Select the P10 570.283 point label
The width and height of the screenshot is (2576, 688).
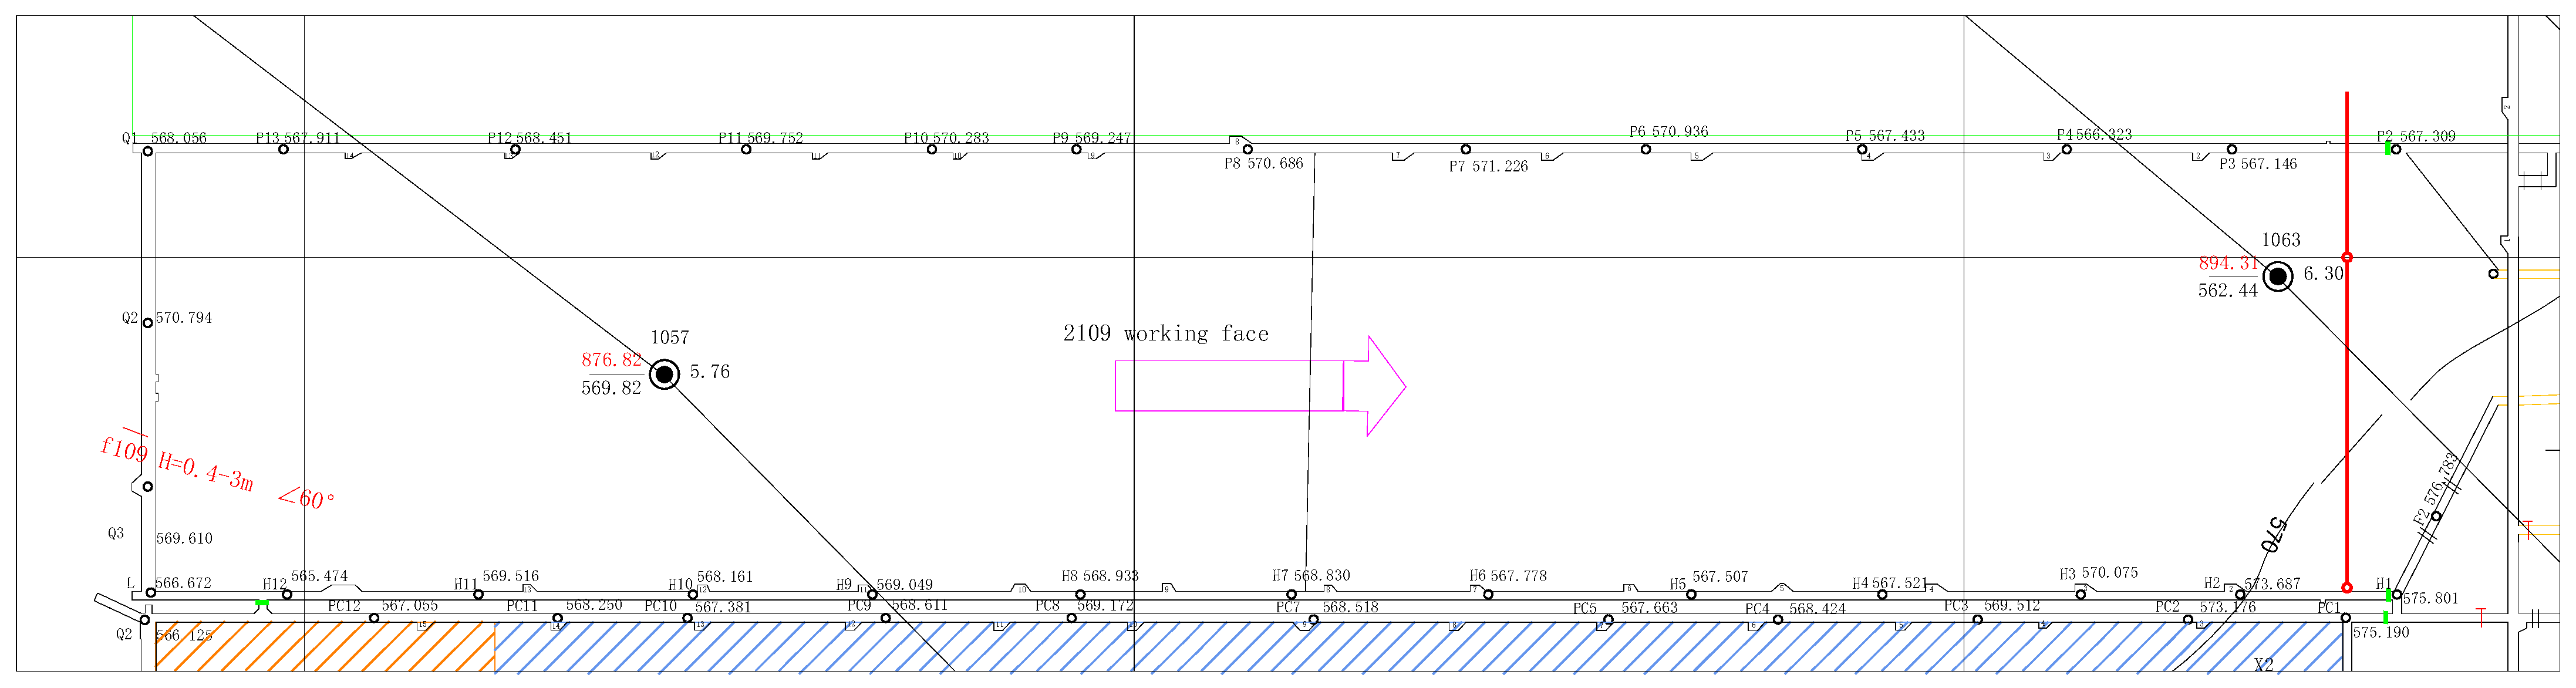click(x=946, y=138)
